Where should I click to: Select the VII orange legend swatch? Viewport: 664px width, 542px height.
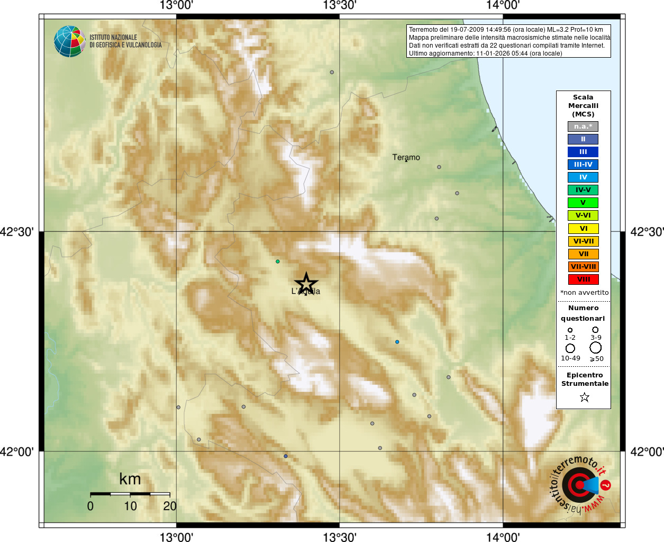[x=583, y=254]
